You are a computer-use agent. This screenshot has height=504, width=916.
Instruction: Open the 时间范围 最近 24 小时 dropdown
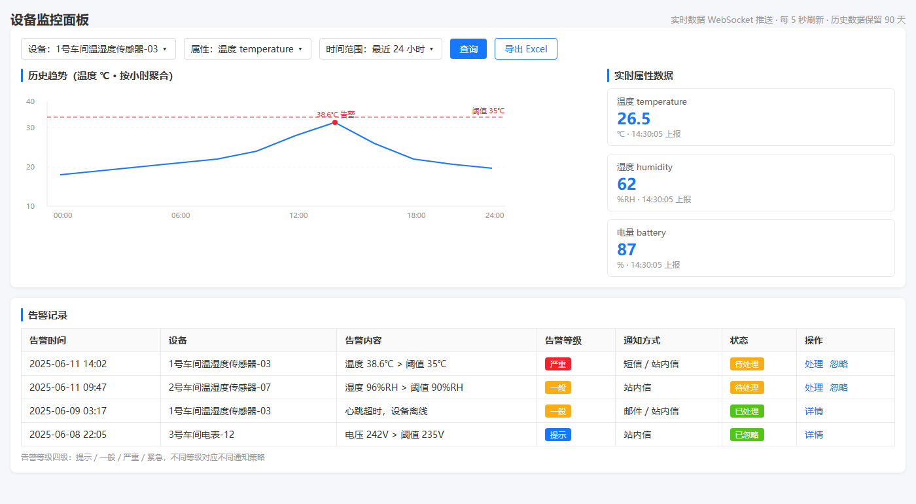tap(381, 49)
